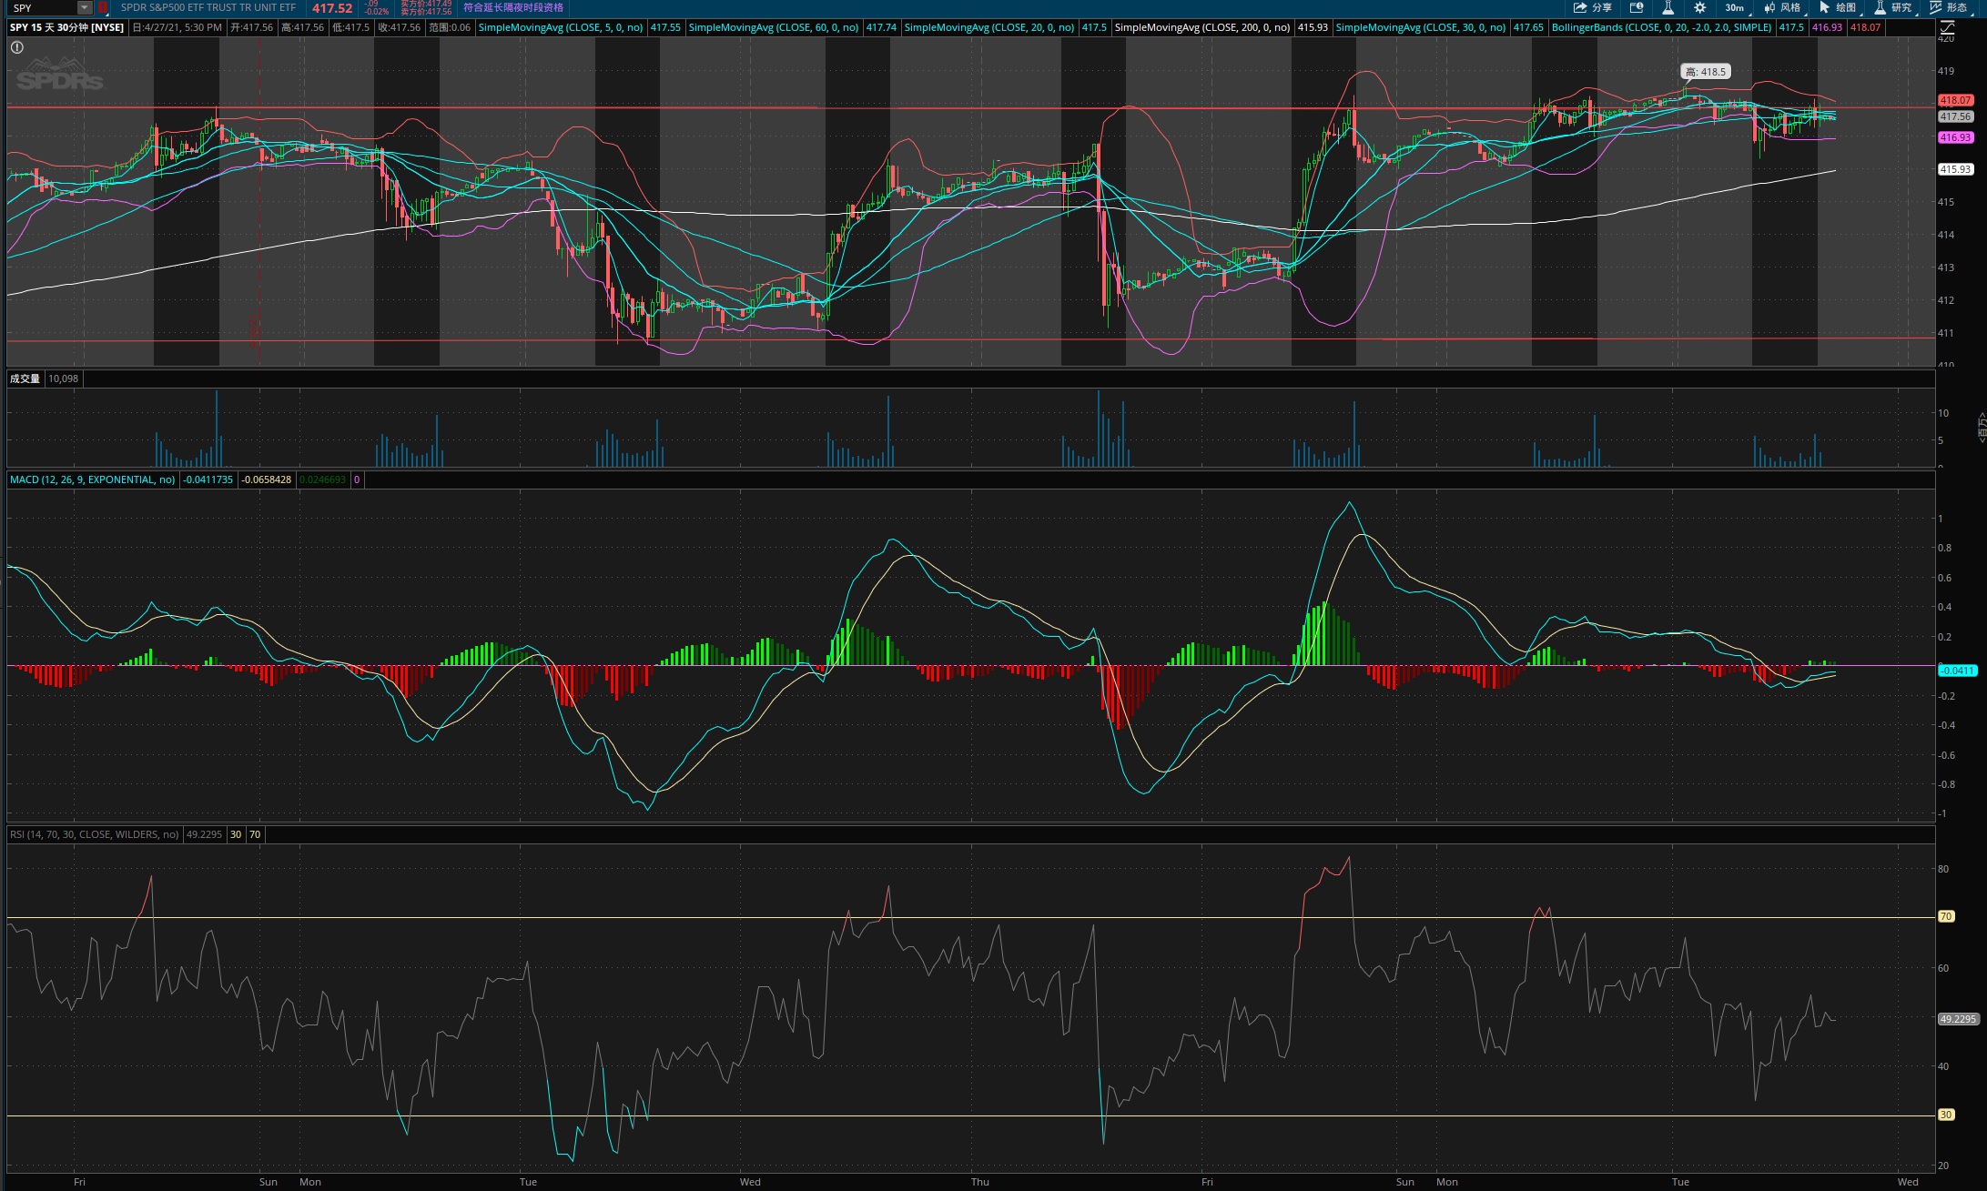The image size is (1987, 1191).
Task: Click the MACD study label
Action: click(92, 479)
